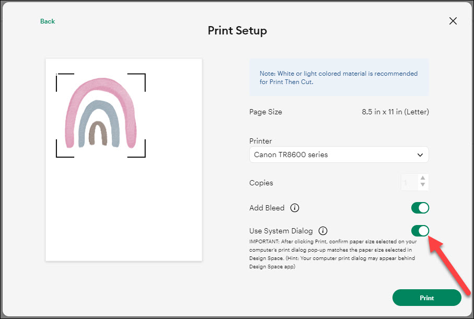Viewport: 474px width, 319px height.
Task: Increase copies with the up arrow
Action: tap(423, 178)
